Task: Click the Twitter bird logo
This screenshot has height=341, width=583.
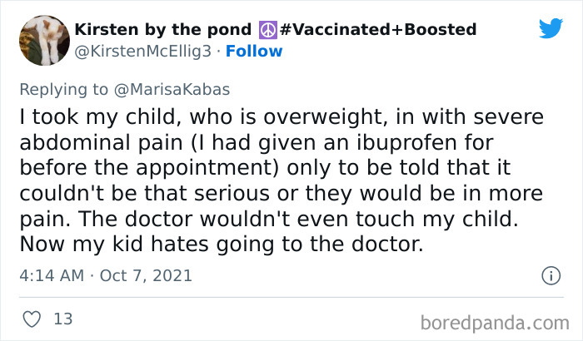Action: coord(551,28)
